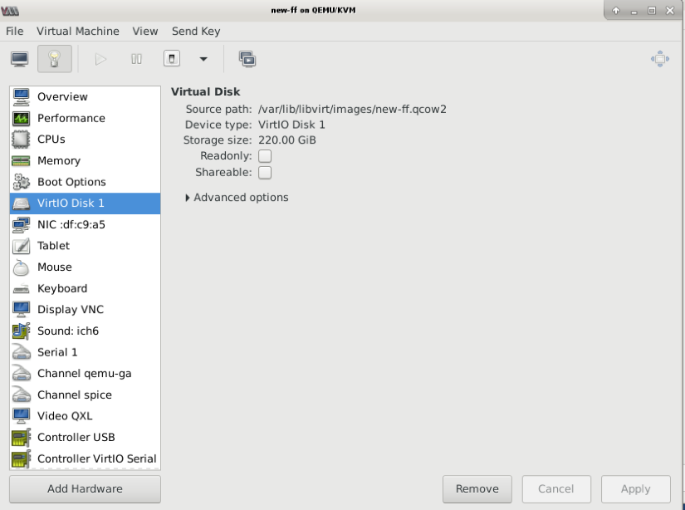Select Performance in the hardware list
Screen dimensions: 685x510
coord(71,118)
